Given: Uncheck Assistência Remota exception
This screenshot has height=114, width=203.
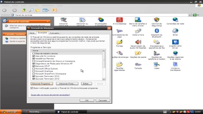Looking at the screenshot, I should 34,59.
